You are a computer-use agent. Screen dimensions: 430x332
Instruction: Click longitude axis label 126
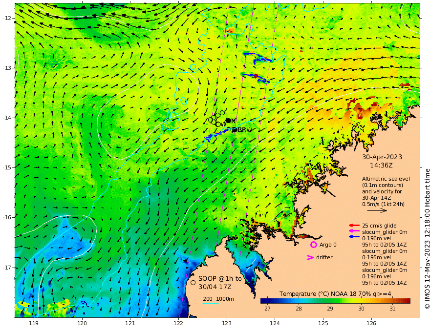tap(371, 324)
